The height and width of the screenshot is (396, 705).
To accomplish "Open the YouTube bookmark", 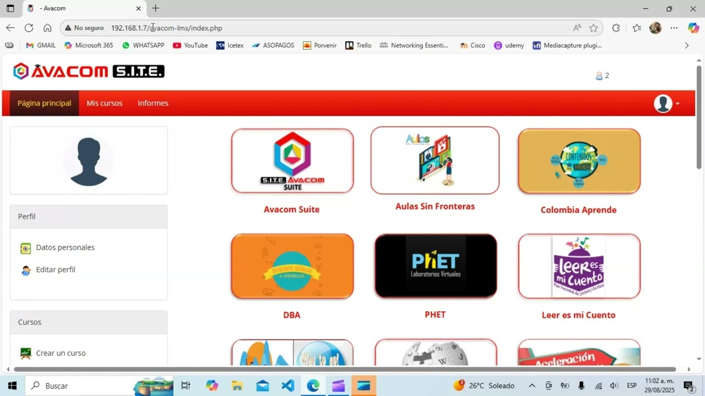I will 191,46.
